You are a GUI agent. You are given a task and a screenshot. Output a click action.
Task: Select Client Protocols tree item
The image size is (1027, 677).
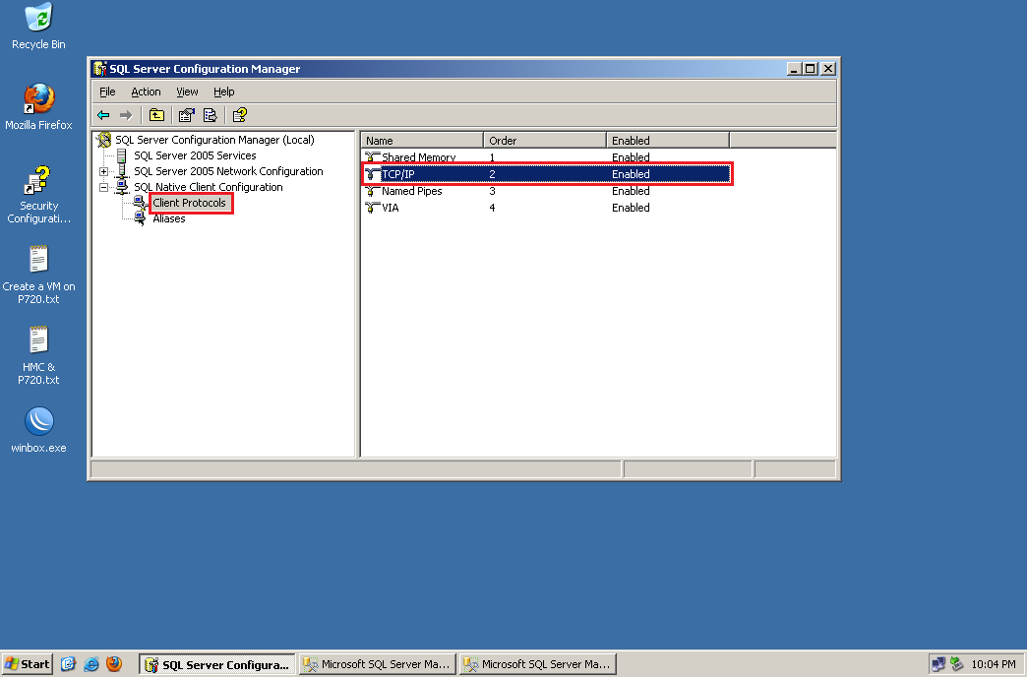[x=189, y=203]
